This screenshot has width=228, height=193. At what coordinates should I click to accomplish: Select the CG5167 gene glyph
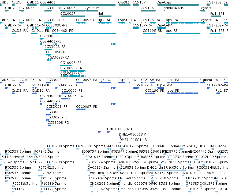tap(136, 5)
